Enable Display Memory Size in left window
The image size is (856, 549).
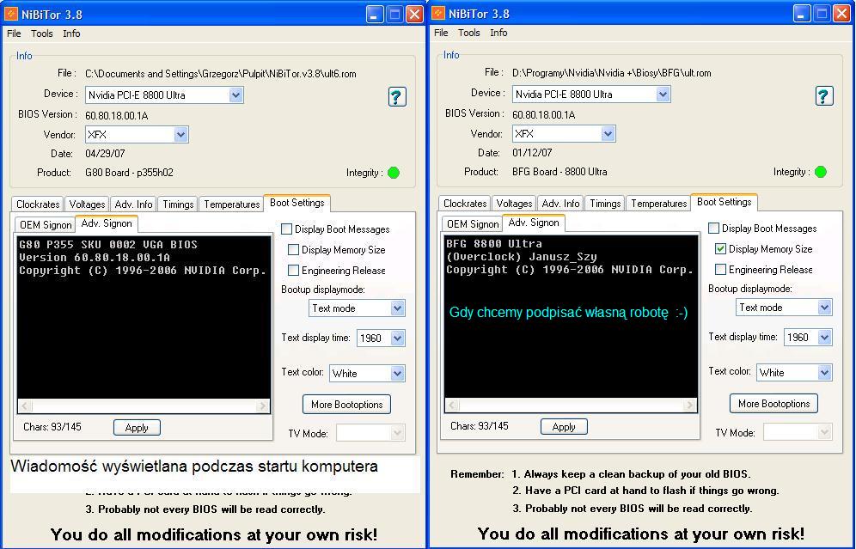(x=293, y=250)
